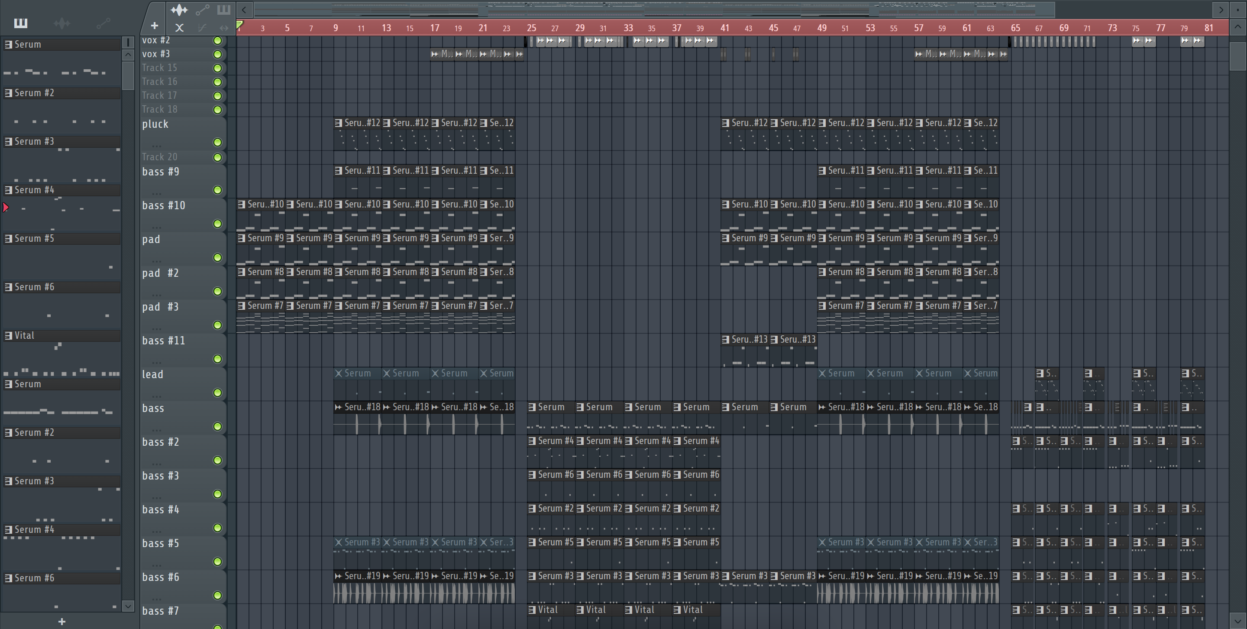Click up arrow of playlist vertical scrollbar
Image resolution: width=1247 pixels, height=629 pixels.
click(1238, 27)
